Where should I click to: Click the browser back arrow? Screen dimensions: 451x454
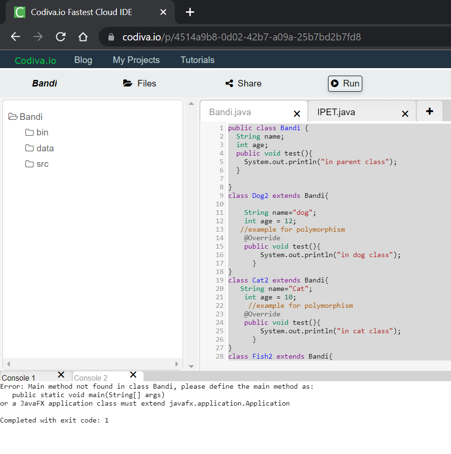click(x=15, y=37)
